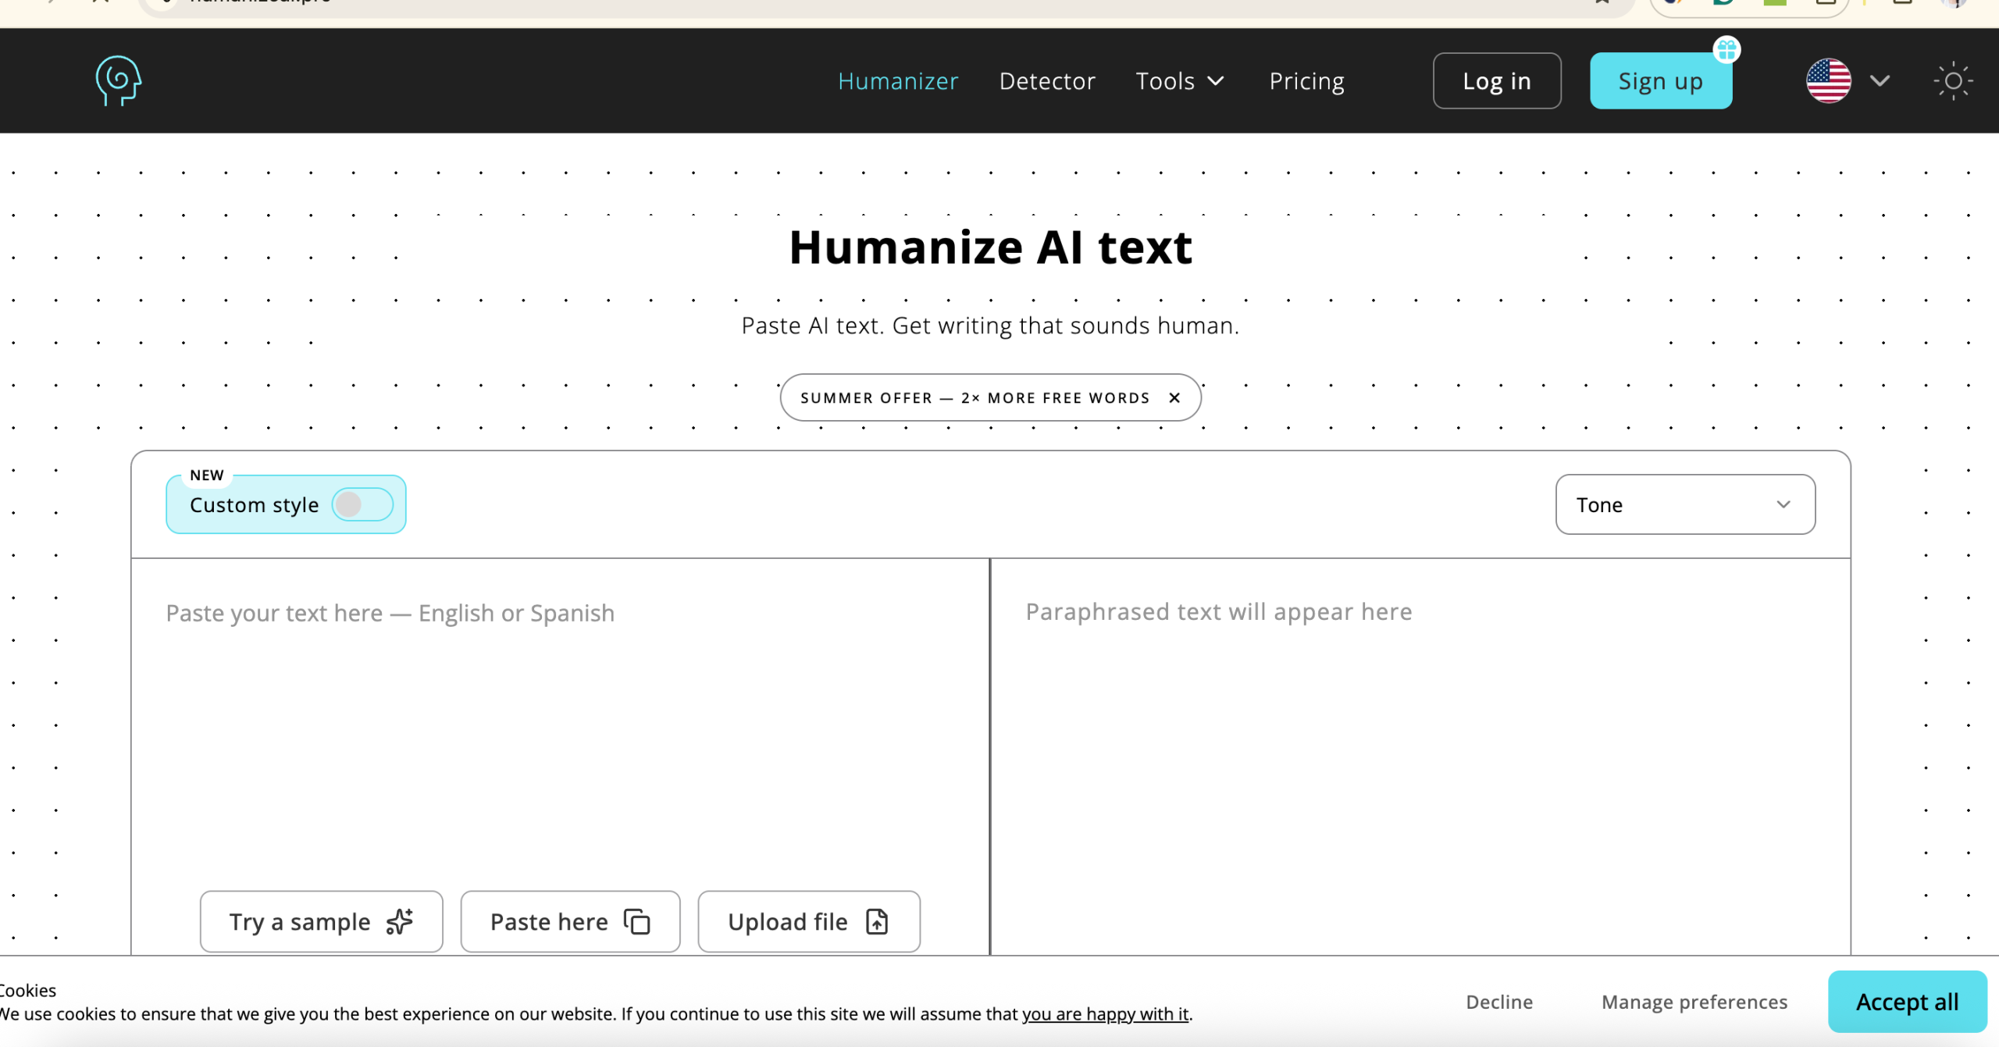
Task: Click the Humanize AI text heading
Action: (990, 248)
